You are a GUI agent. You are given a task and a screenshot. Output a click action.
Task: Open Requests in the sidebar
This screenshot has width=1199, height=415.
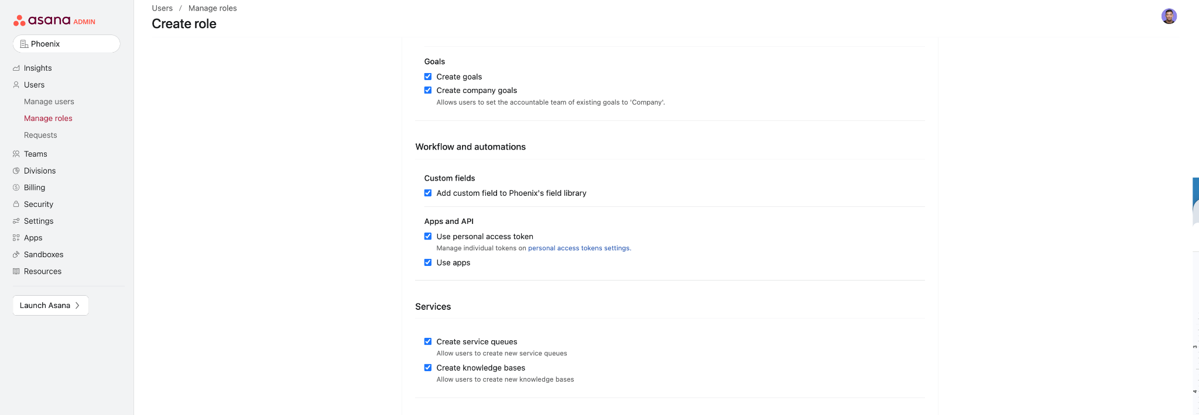click(40, 135)
